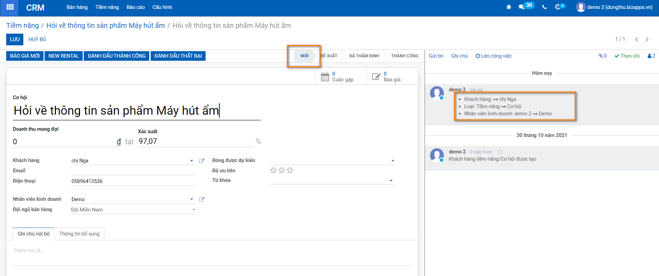Click followers person icon showing 2
Image resolution: width=659 pixels, height=276 pixels.
651,56
